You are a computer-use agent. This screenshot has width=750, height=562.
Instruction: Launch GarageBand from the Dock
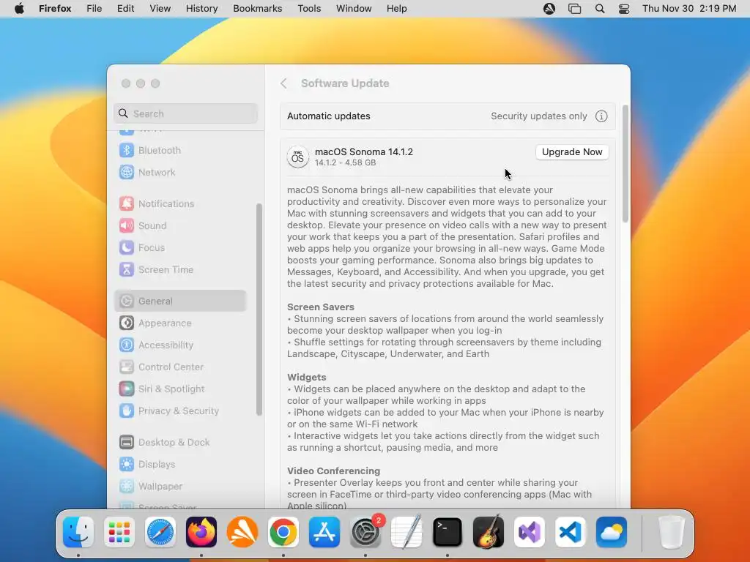(489, 532)
